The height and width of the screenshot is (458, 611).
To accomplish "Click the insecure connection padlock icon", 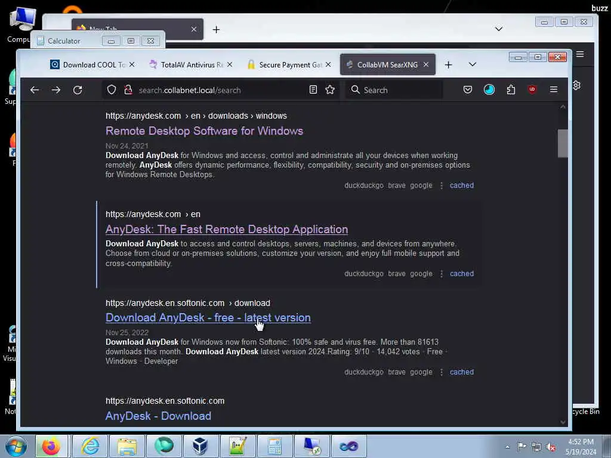I will pyautogui.click(x=128, y=90).
